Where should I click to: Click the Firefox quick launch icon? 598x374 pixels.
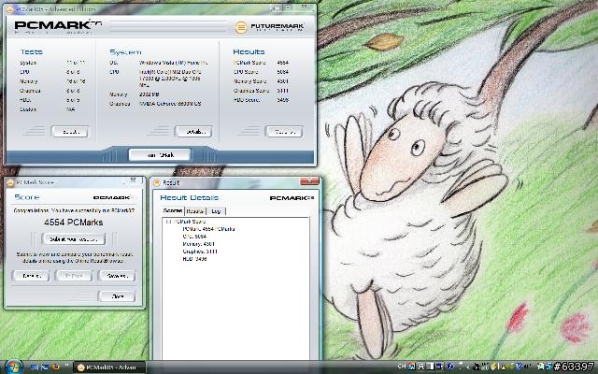[x=56, y=367]
